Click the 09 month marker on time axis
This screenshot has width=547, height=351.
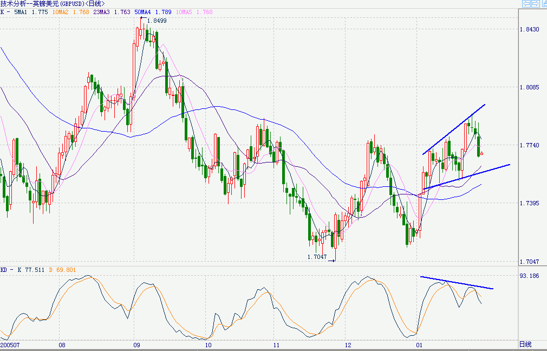coord(136,345)
